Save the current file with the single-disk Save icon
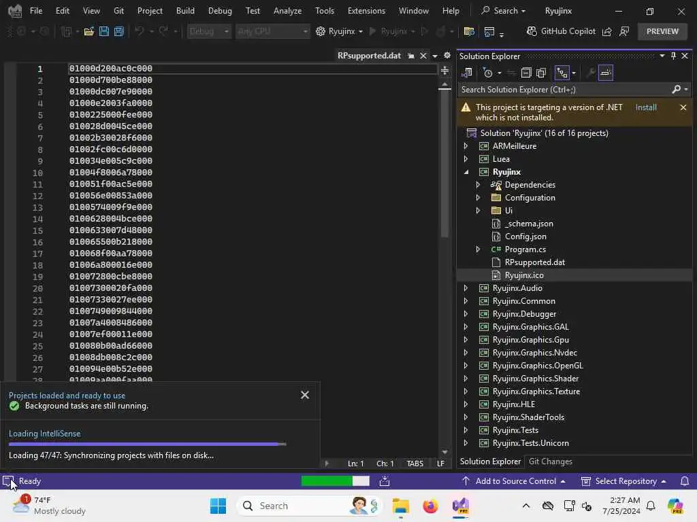The image size is (697, 522). 104,31
